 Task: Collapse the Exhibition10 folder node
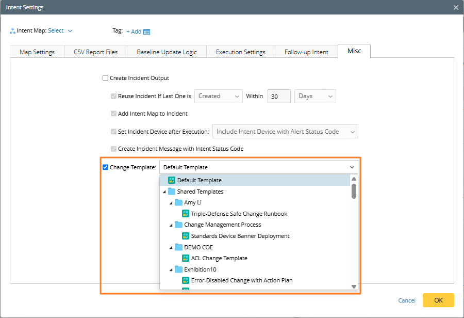click(172, 269)
